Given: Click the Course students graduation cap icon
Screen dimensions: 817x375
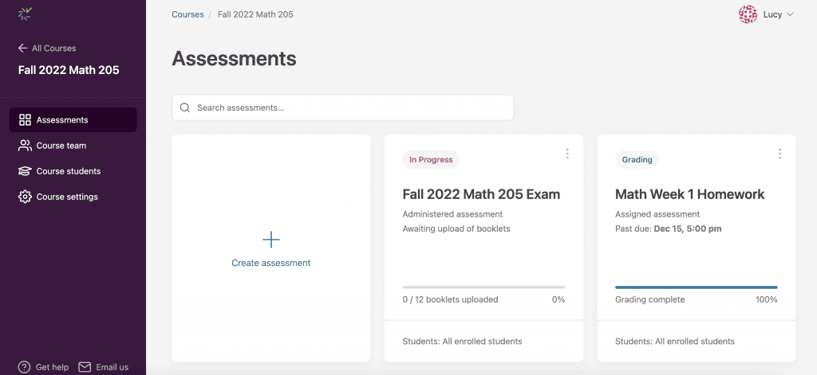Looking at the screenshot, I should point(25,171).
